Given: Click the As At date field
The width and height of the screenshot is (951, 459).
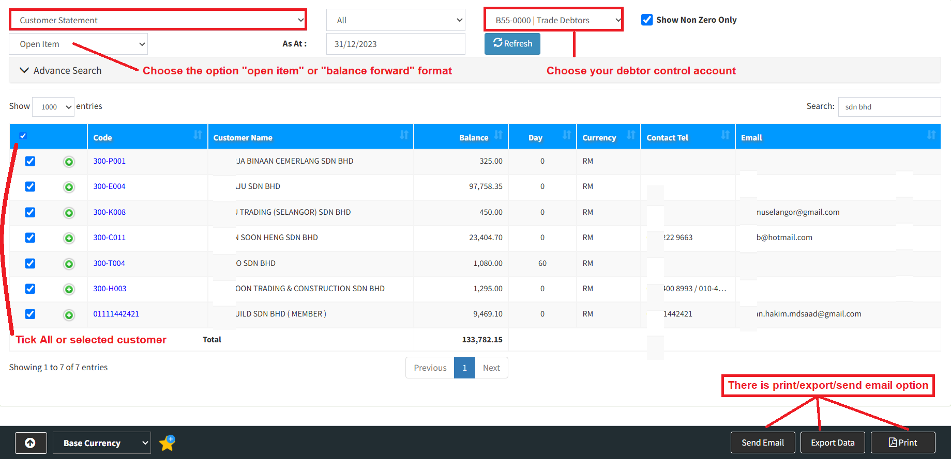Looking at the screenshot, I should 396,44.
